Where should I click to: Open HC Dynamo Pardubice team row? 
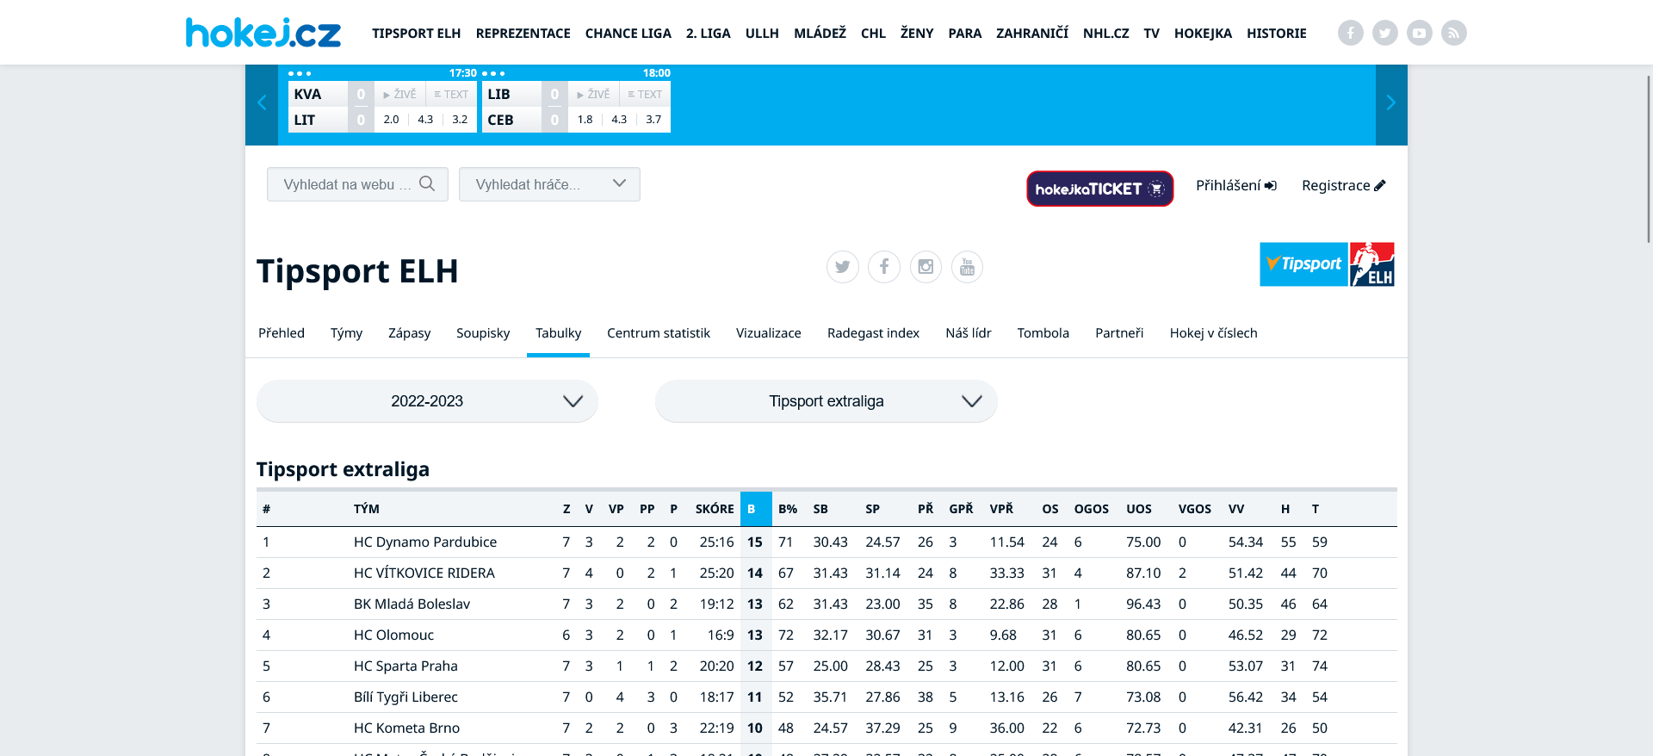(x=826, y=542)
